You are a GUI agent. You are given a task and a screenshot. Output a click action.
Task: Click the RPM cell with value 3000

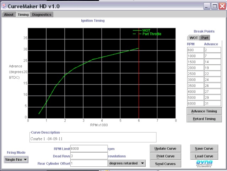[x=195, y=80]
